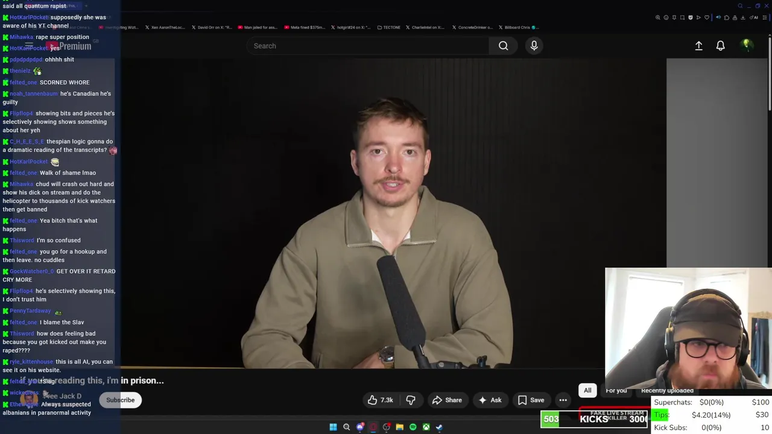Screen dimensions: 772x434
Task: Open the 'David Orr on X' bookmark
Action: click(x=211, y=27)
